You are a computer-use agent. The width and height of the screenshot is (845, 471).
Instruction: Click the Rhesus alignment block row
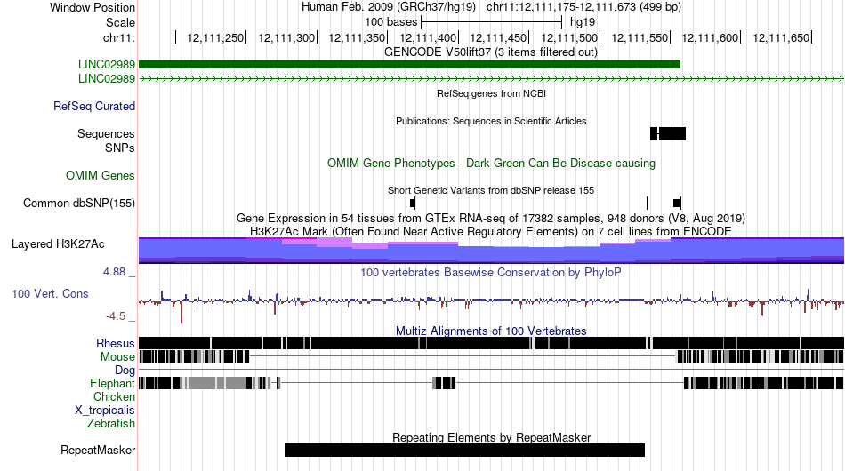coord(492,343)
